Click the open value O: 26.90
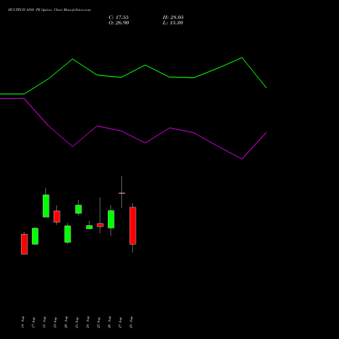This screenshot has height=339, width=339. [x=119, y=23]
